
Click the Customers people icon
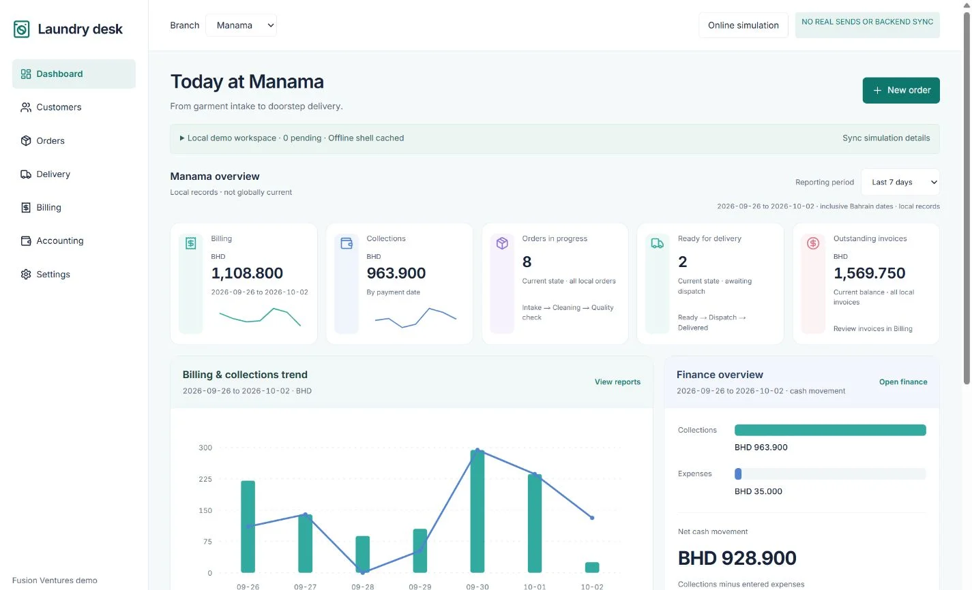(26, 107)
